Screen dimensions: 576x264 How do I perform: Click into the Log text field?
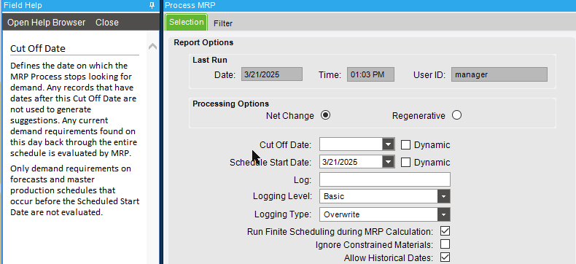pyautogui.click(x=385, y=179)
